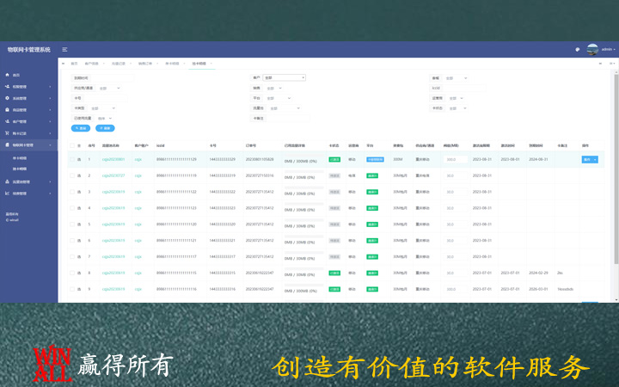Open the 平台 filter dropdown

point(279,98)
